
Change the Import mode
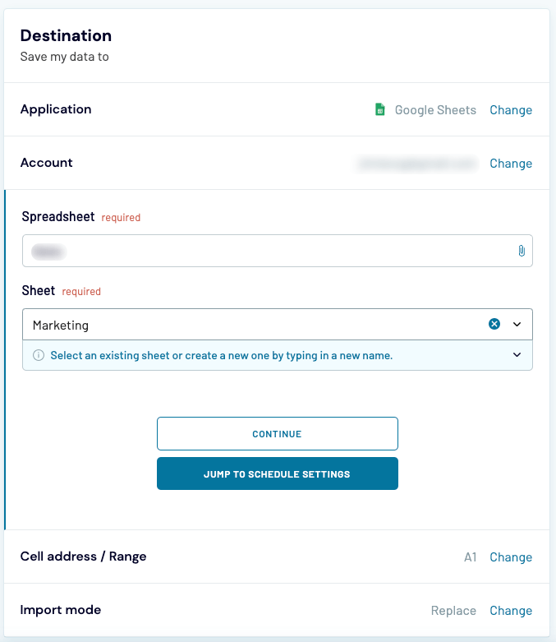pyautogui.click(x=511, y=611)
